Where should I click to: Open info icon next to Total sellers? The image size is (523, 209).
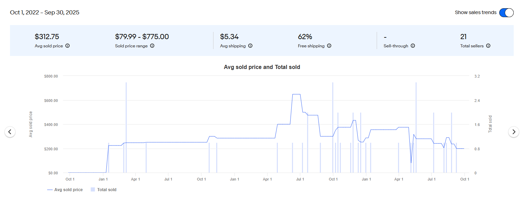(488, 46)
